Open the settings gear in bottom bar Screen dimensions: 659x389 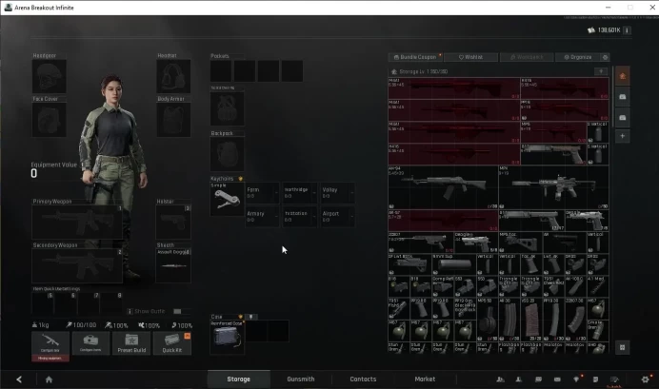pyautogui.click(x=646, y=379)
